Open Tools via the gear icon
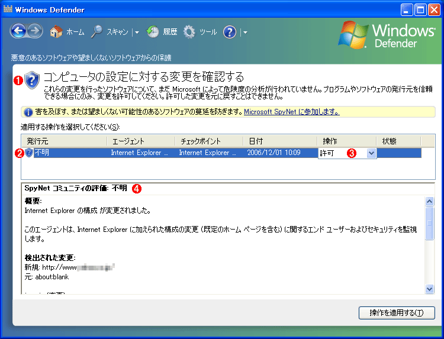 (x=189, y=32)
